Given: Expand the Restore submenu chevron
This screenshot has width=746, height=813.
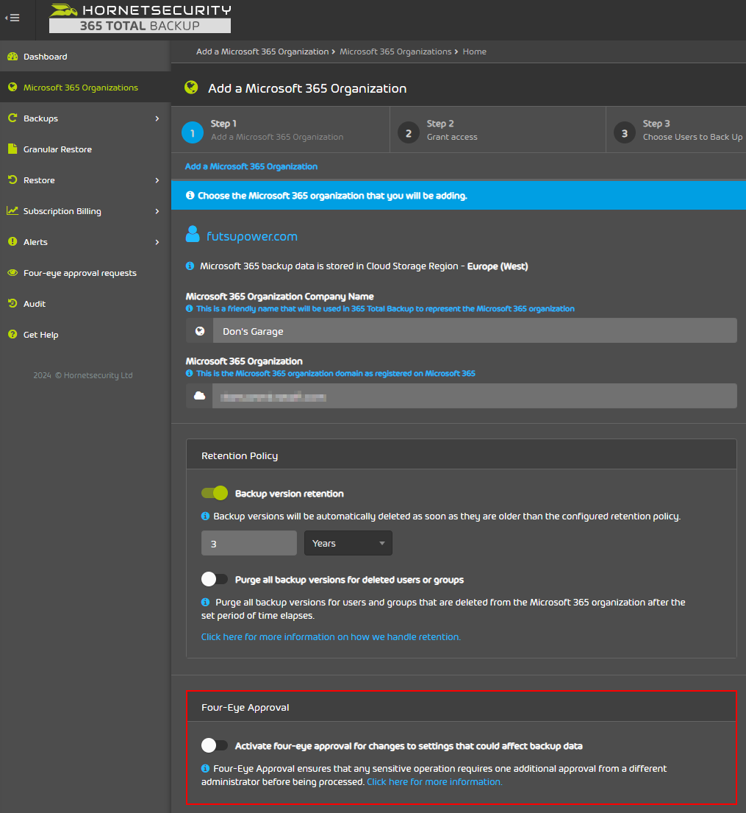Looking at the screenshot, I should 157,180.
